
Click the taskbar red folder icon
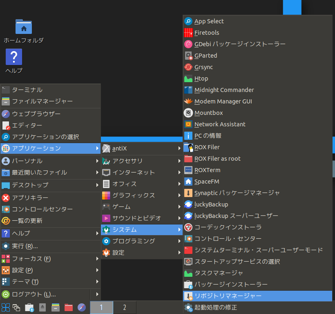(x=69, y=307)
